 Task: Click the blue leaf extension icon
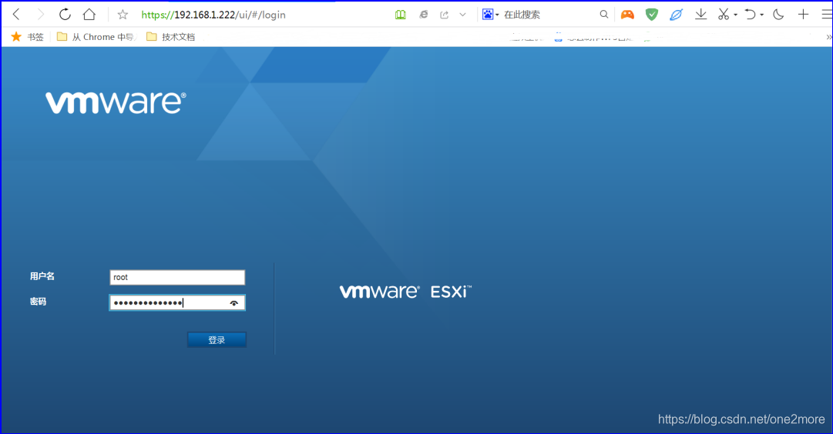(676, 15)
